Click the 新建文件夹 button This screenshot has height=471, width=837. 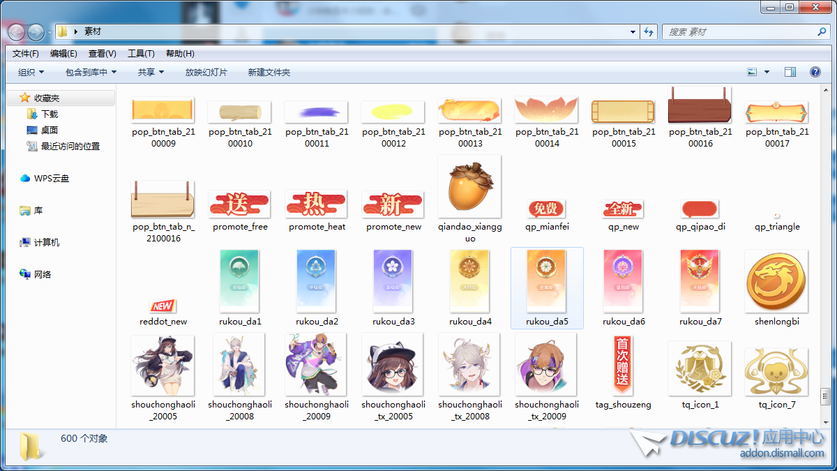pos(269,72)
